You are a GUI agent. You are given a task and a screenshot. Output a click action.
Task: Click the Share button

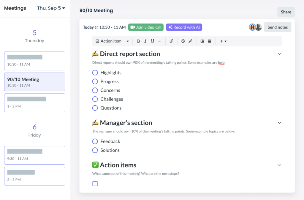[286, 12]
